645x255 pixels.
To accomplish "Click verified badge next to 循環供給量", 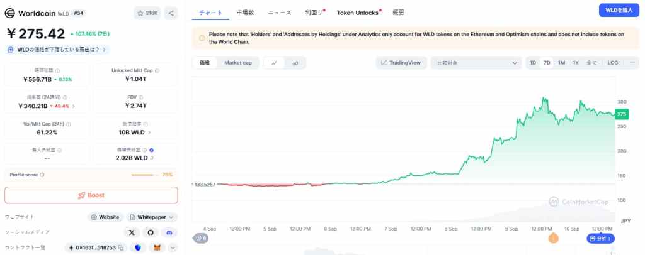I will coord(151,150).
